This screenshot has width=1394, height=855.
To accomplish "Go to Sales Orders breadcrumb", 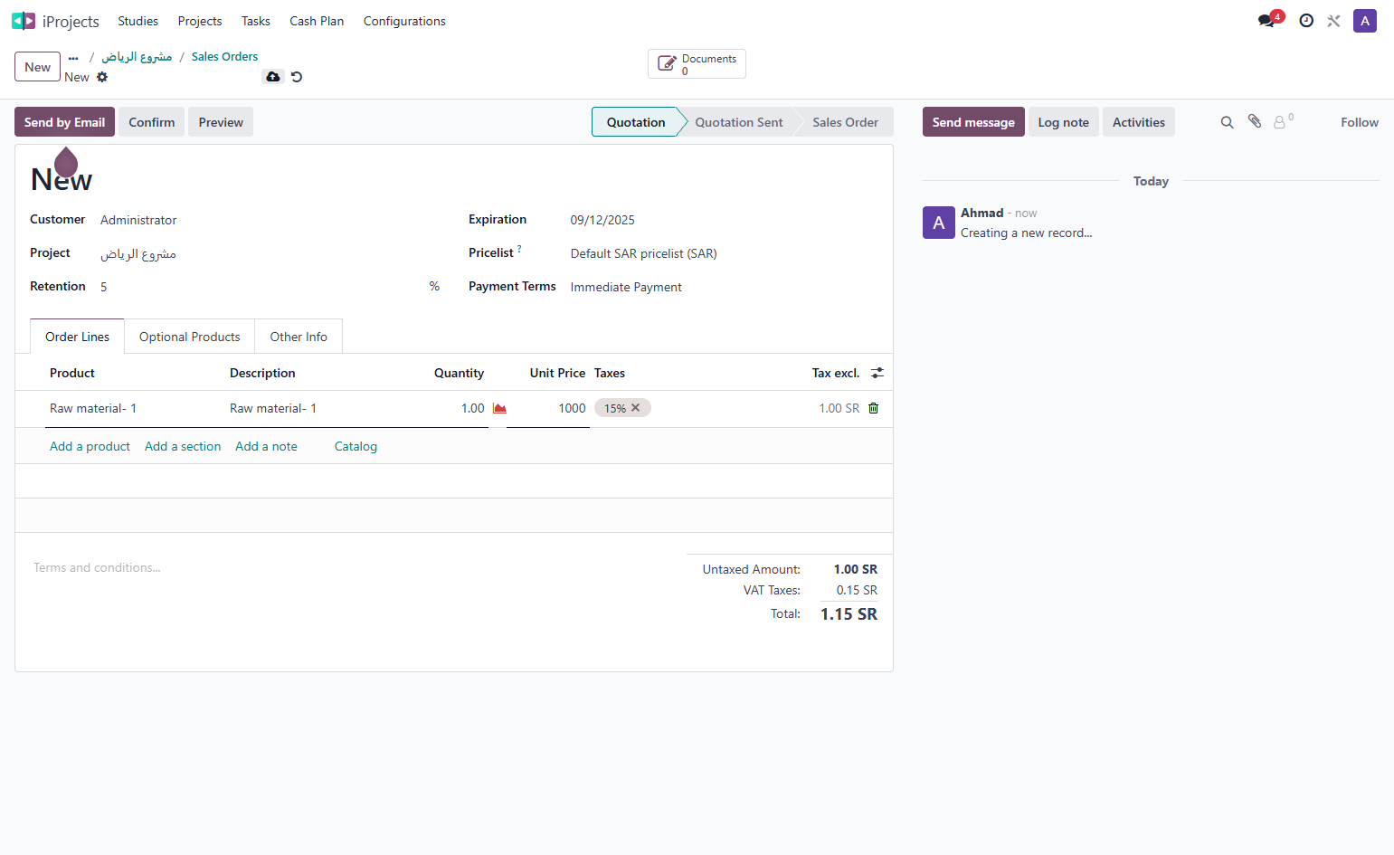I will 224,56.
